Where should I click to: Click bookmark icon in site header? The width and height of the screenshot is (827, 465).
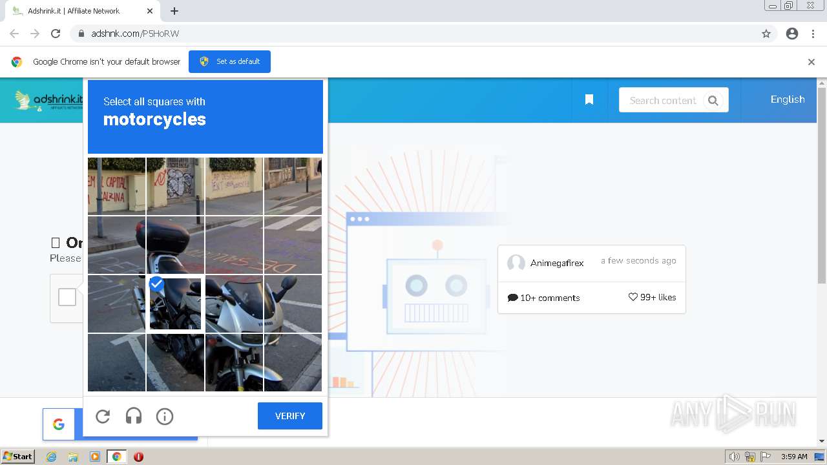click(x=589, y=99)
